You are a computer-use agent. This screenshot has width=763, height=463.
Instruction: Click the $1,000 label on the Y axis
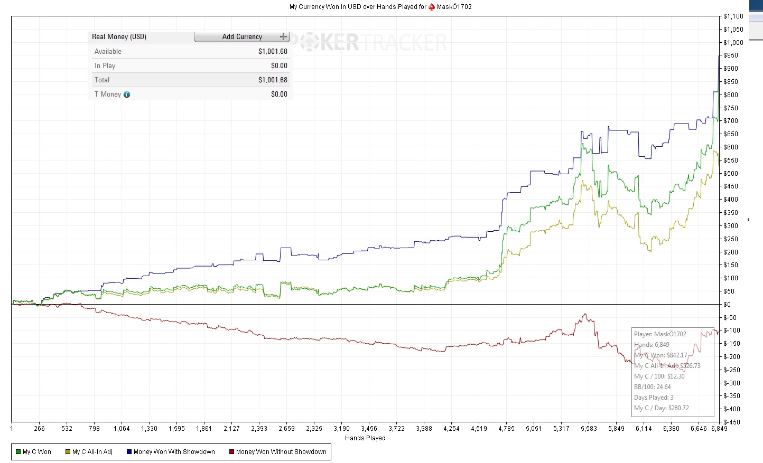click(x=733, y=43)
